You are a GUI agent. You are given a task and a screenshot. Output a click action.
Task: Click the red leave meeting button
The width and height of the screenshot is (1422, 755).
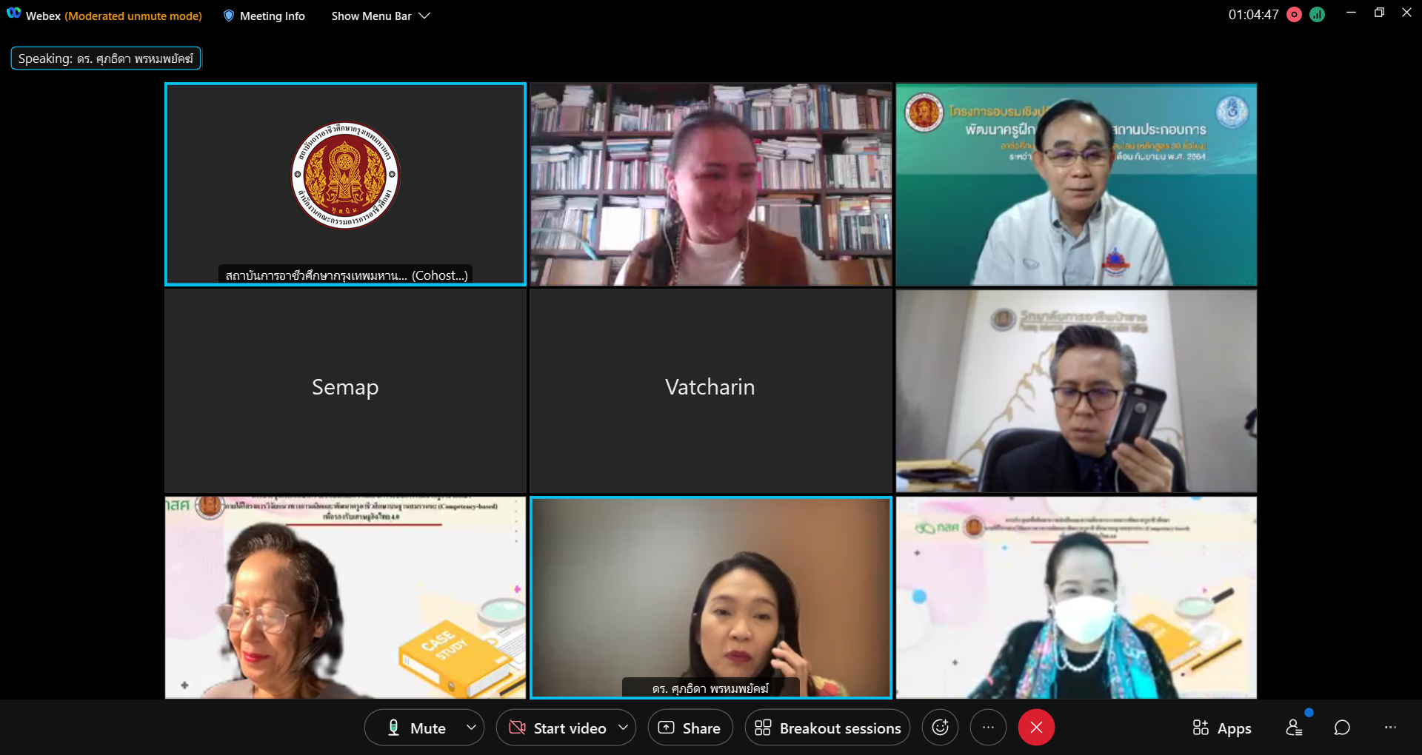click(1036, 728)
